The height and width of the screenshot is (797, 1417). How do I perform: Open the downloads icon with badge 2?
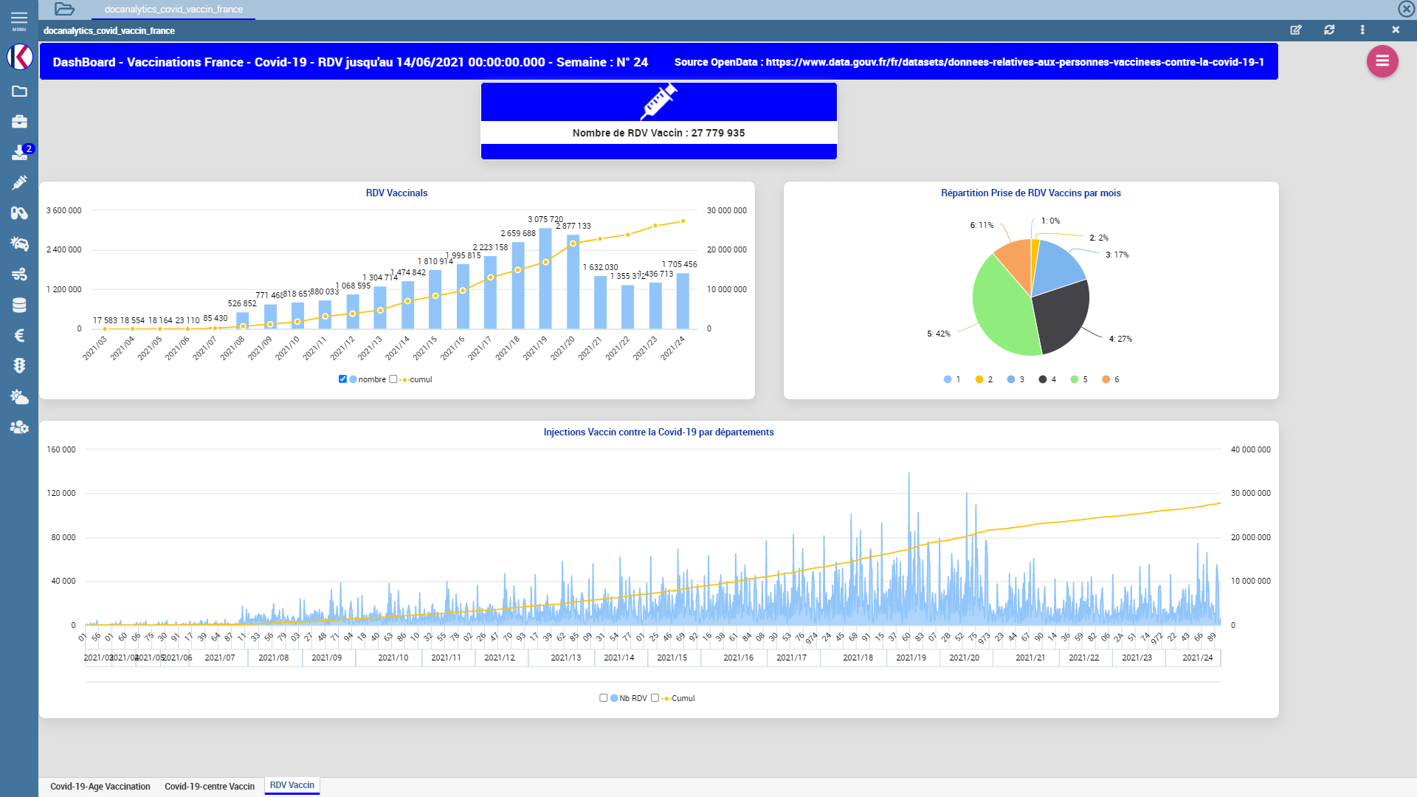click(21, 152)
